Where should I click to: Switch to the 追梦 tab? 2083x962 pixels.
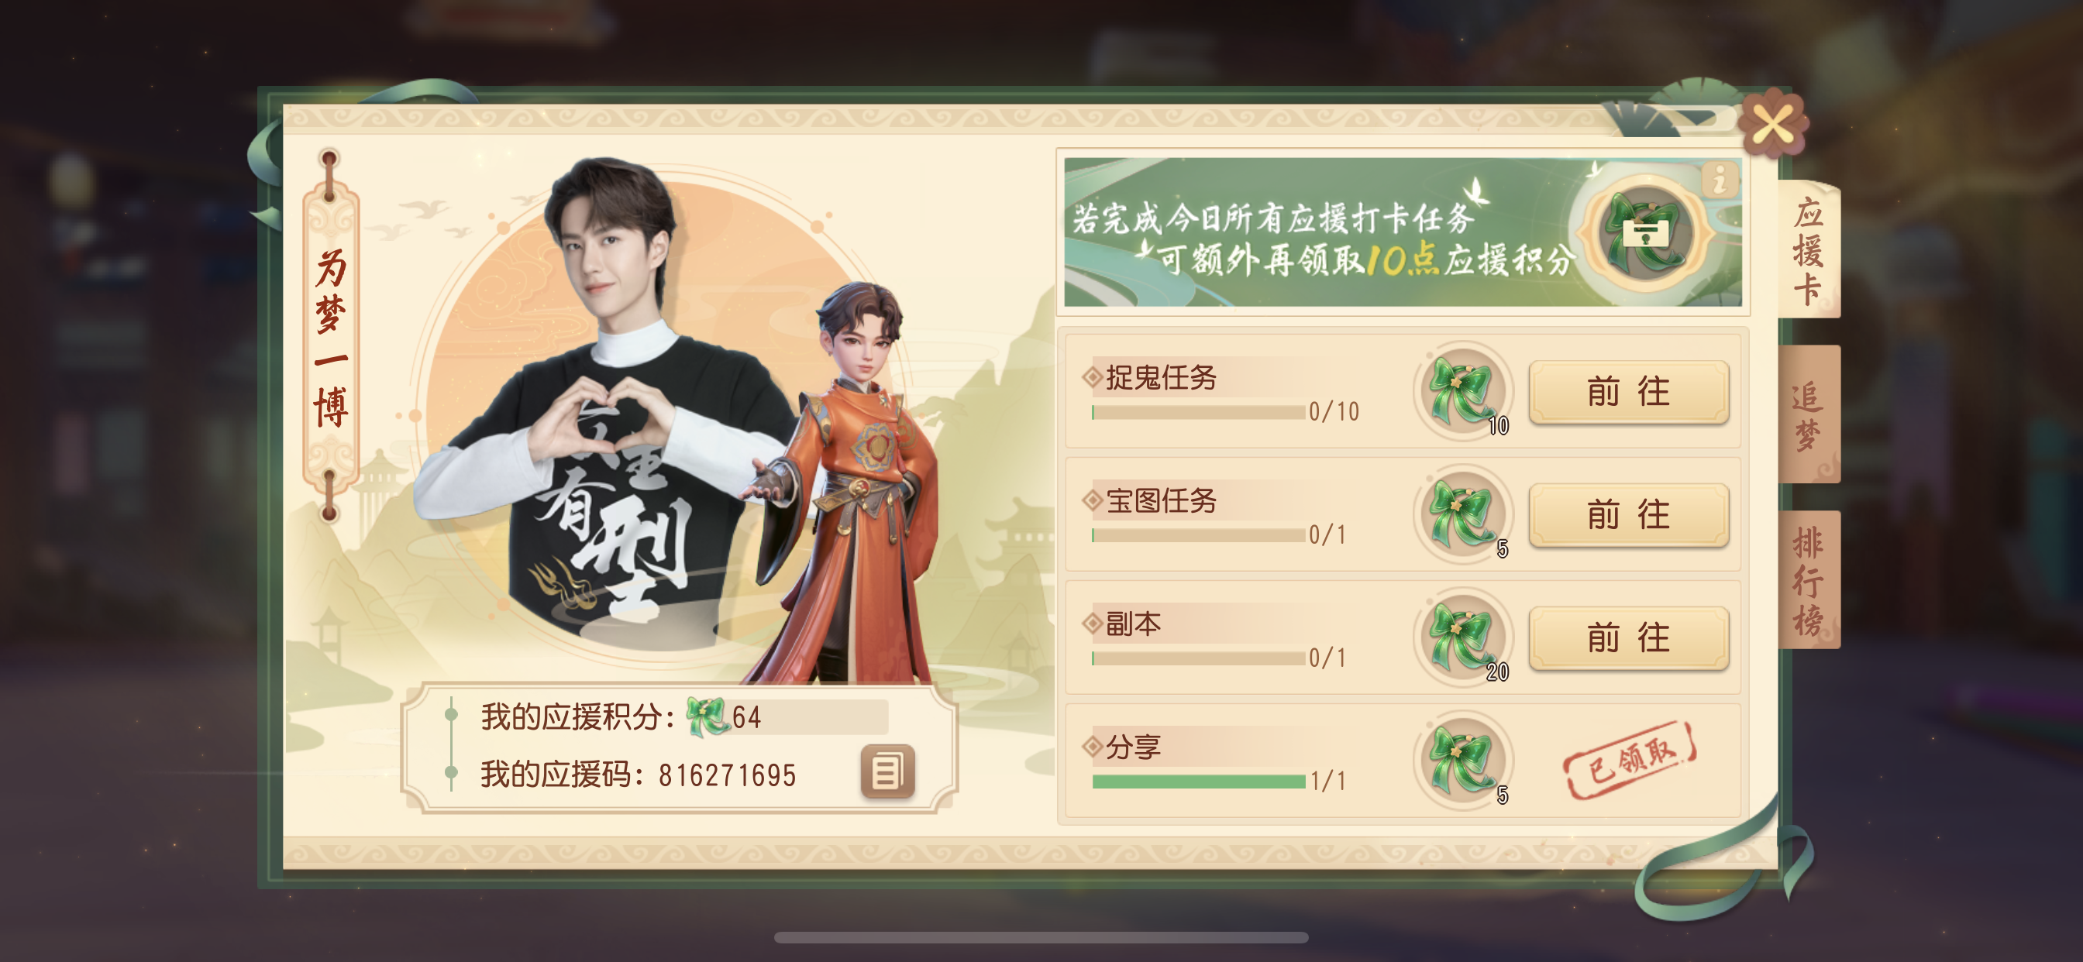click(1809, 414)
